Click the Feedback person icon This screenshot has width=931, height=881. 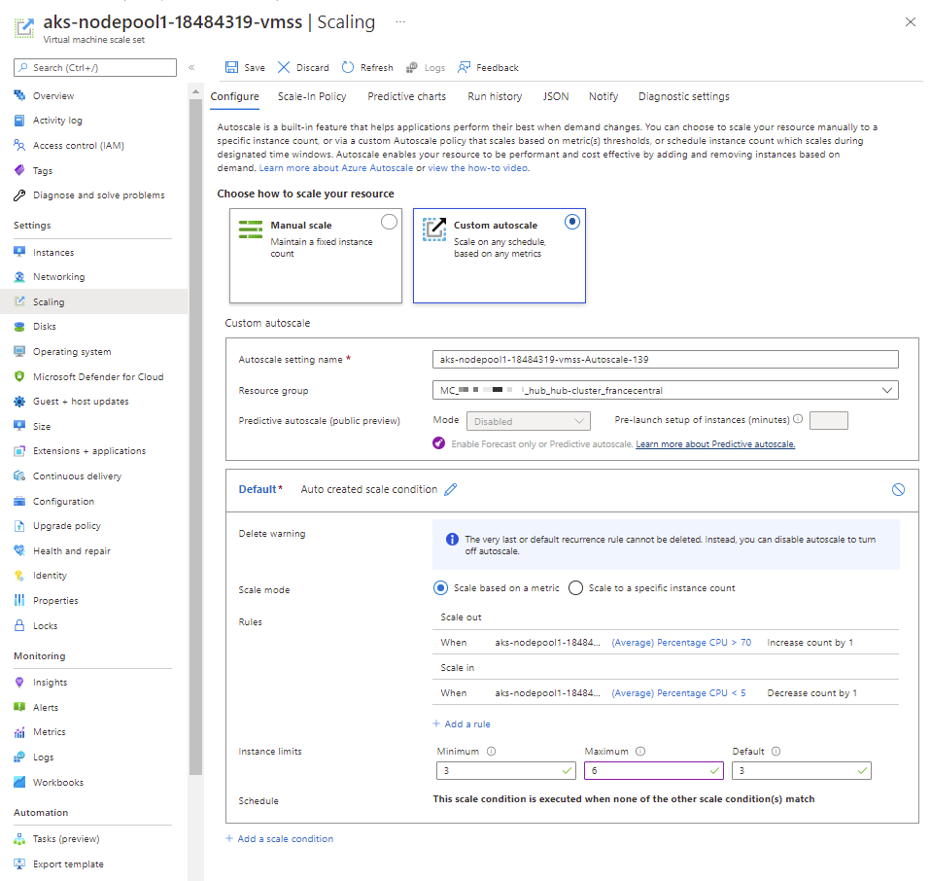coord(464,67)
